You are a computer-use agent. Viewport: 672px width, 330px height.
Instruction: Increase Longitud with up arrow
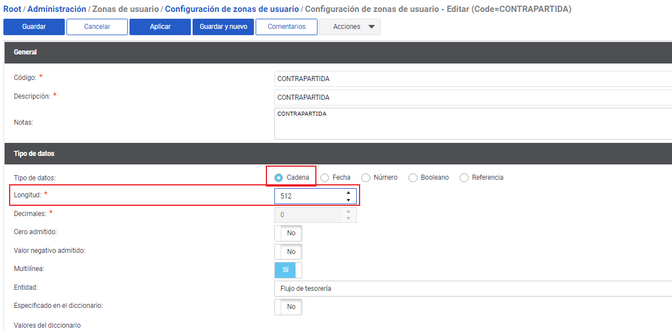coord(348,193)
